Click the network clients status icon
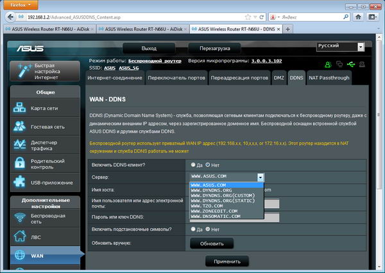This screenshot has height=273, width=385. click(x=339, y=64)
